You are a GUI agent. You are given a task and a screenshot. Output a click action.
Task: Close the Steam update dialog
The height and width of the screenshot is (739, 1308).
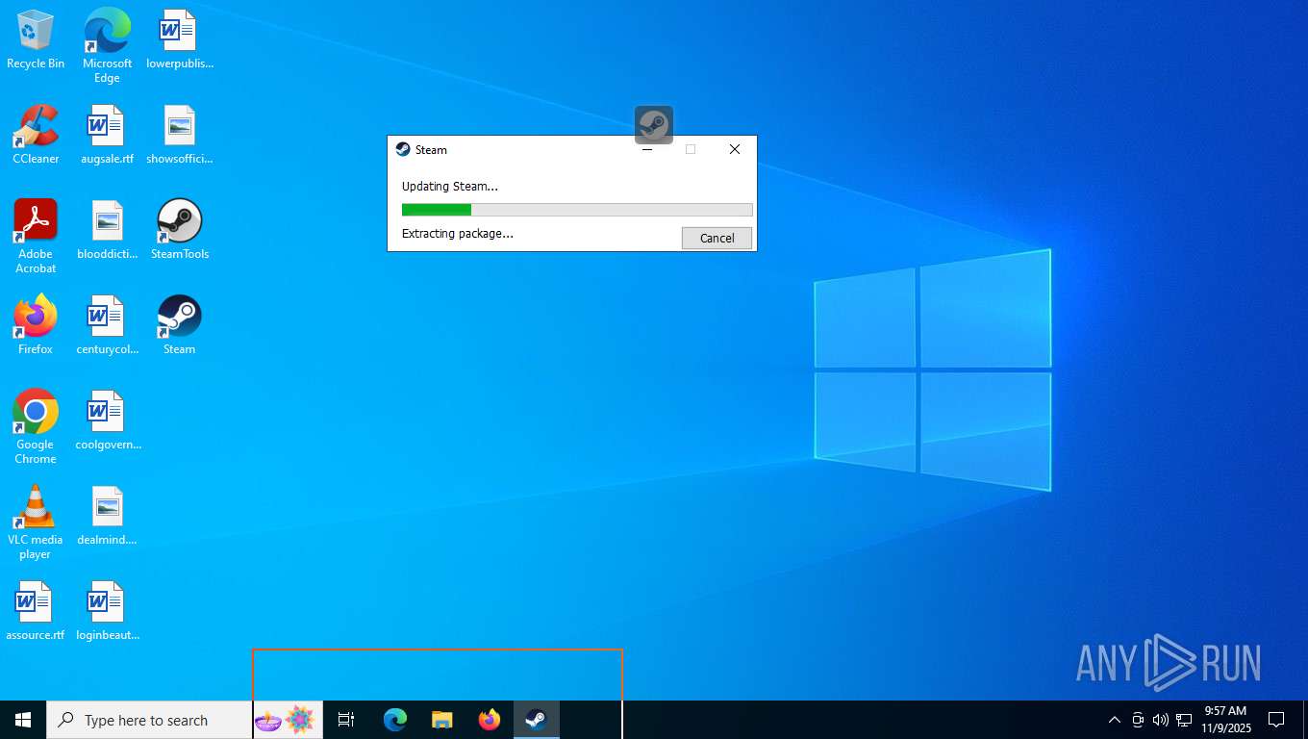tap(735, 149)
